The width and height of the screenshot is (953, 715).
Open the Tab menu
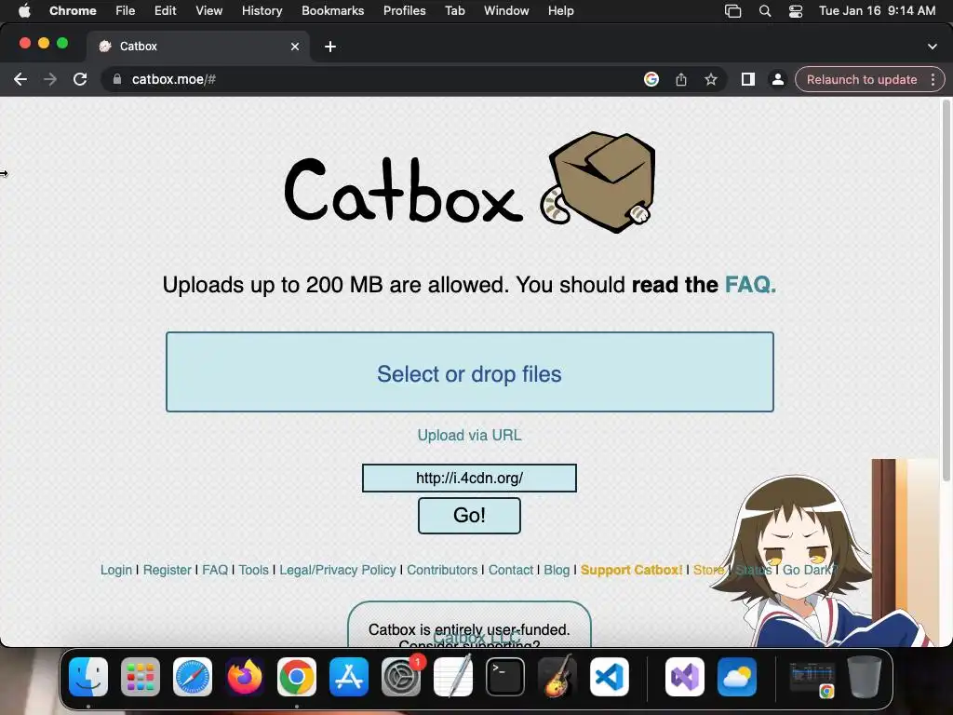pos(454,10)
